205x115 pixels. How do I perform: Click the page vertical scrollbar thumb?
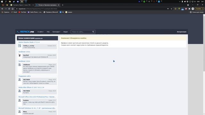point(204,44)
